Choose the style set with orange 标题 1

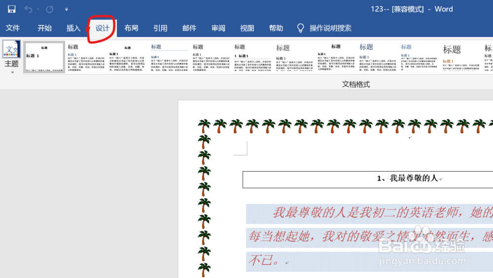point(461,57)
